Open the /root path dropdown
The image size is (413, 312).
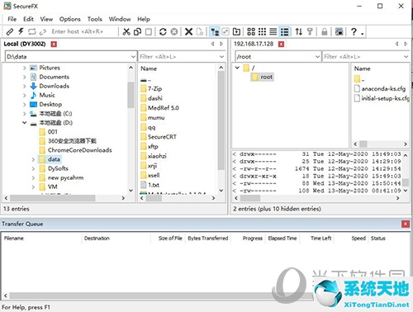click(x=317, y=57)
